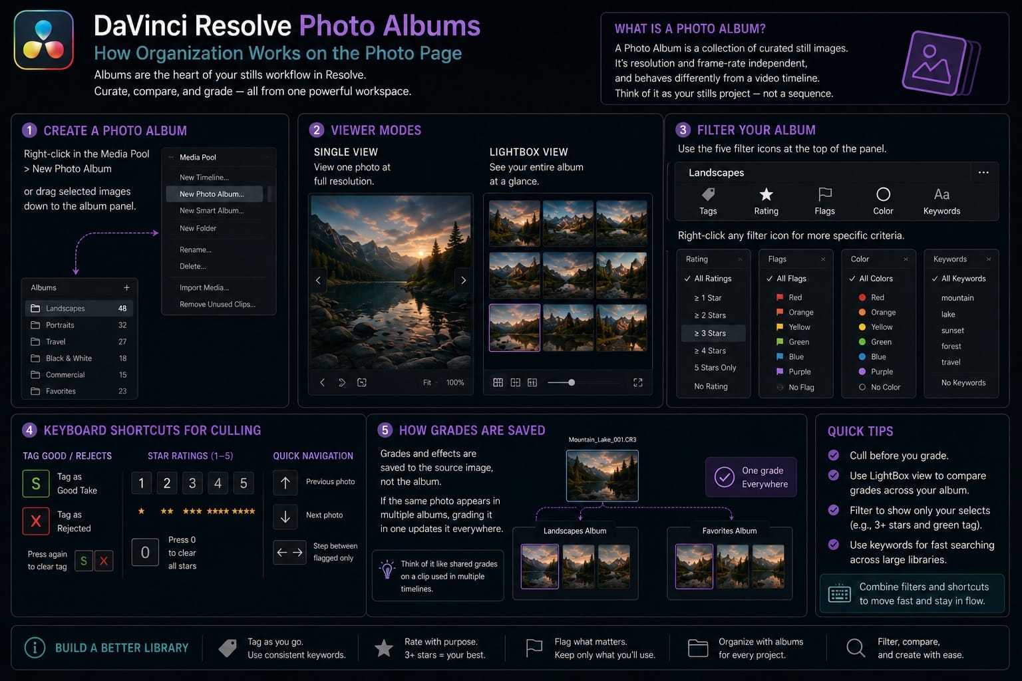Click the back arrow below single viewer
Screen dimensions: 1022x681
pyautogui.click(x=322, y=382)
